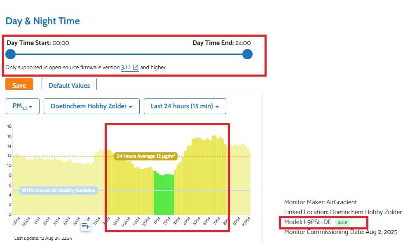
Task: Follow the firmware version 3.1.1 link
Action: [x=126, y=68]
